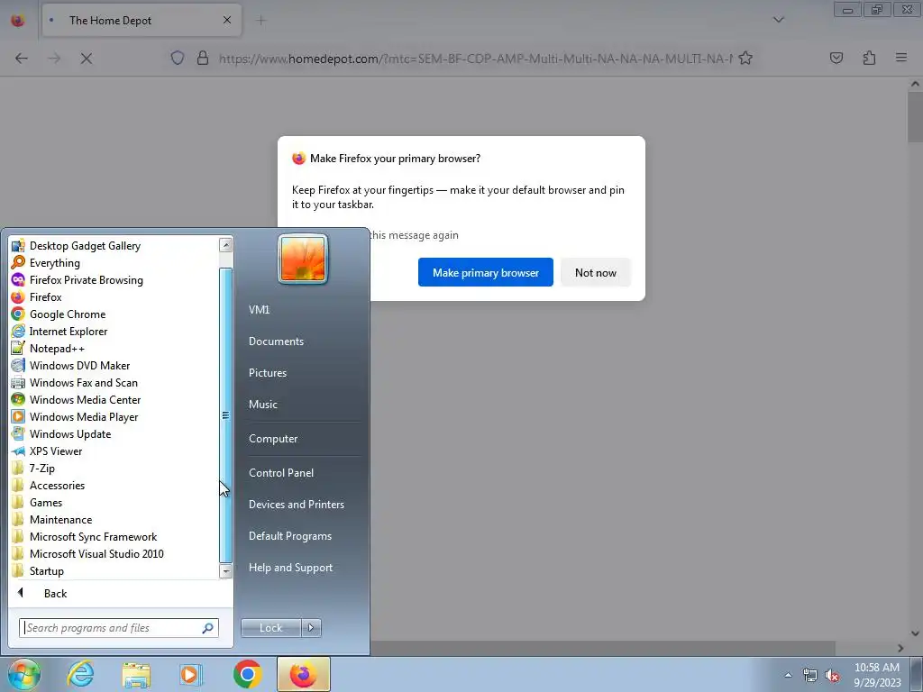Open the Firefox application menu

coord(901,59)
